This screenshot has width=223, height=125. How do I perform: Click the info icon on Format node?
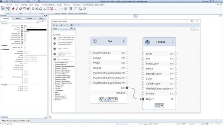coord(172,42)
